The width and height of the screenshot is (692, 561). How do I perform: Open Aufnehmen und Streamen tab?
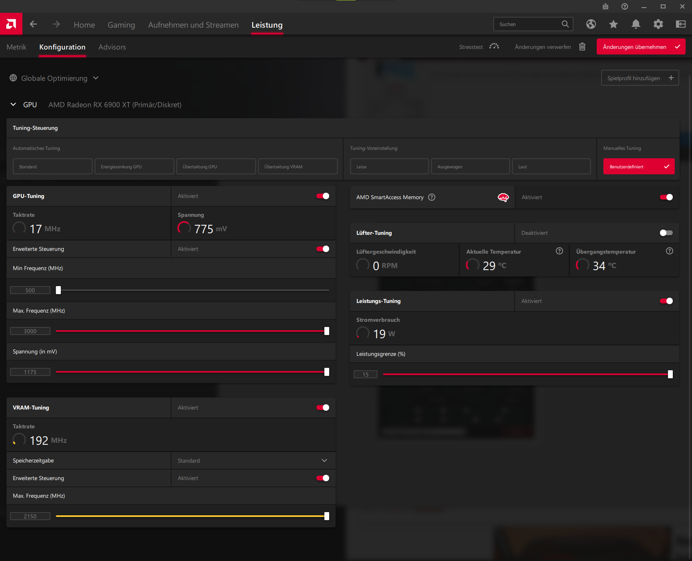pos(193,25)
